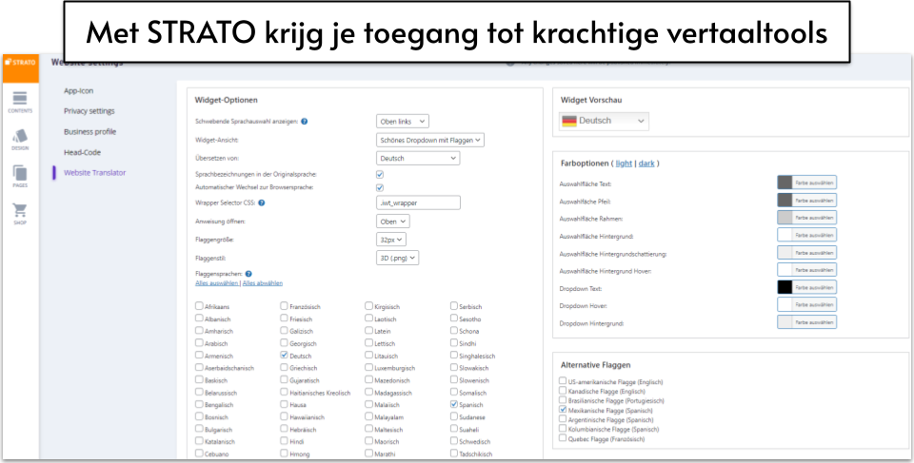
Task: Uncheck Mexikanische Flagge (Spanisch)
Action: tap(563, 410)
